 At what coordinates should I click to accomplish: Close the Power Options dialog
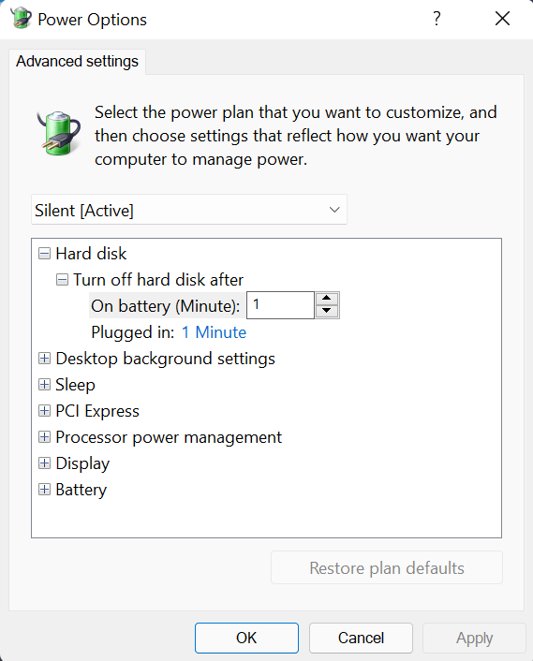502,19
